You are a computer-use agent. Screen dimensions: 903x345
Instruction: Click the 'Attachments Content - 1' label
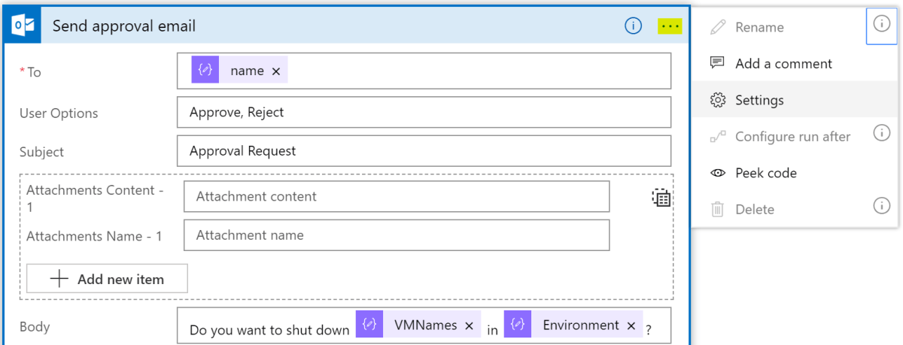[95, 198]
